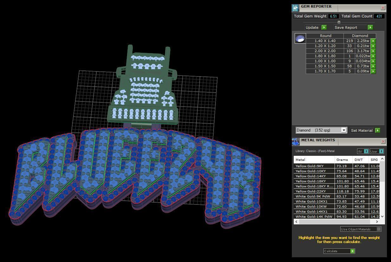This screenshot has height=262, width=391.
Task: Click the 1.40 X 1.40 size cell
Action: 325,41
